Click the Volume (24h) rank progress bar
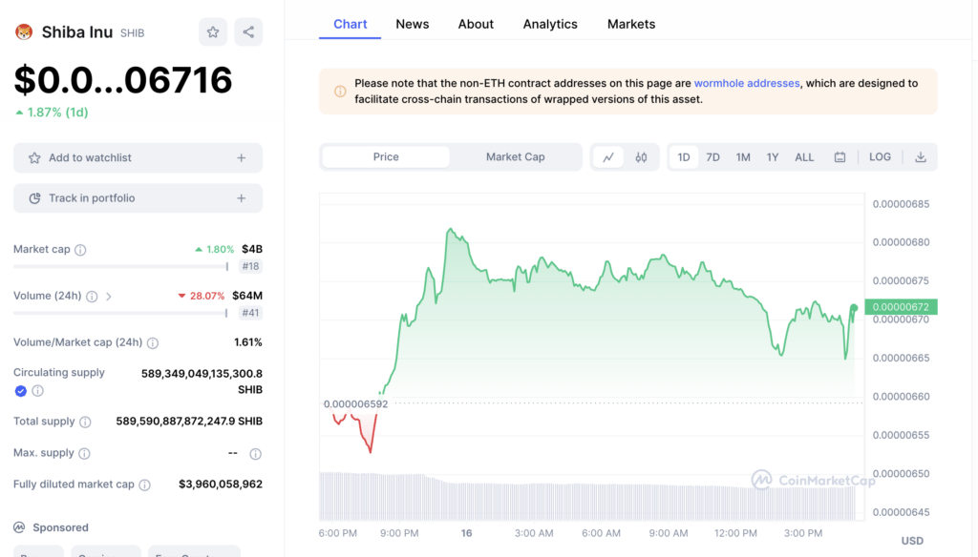Viewport: 978px width, 557px height. pyautogui.click(x=121, y=314)
